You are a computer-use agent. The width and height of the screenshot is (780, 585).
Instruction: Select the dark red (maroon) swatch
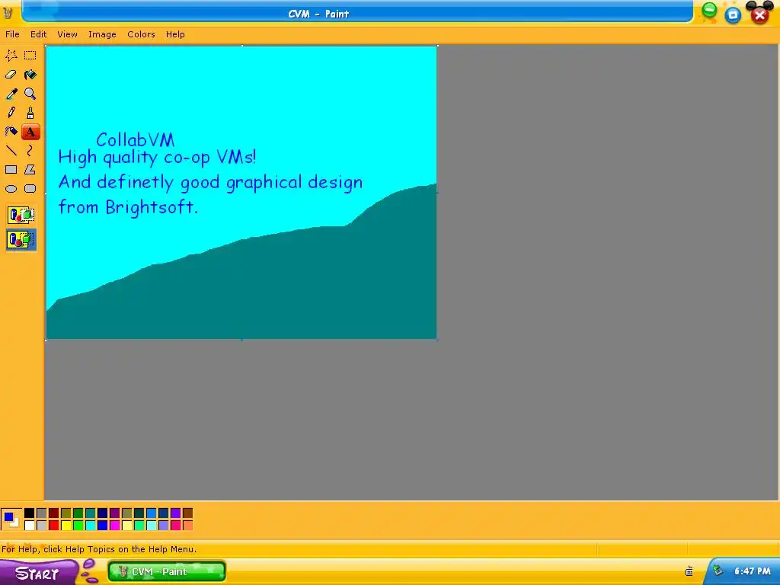54,513
